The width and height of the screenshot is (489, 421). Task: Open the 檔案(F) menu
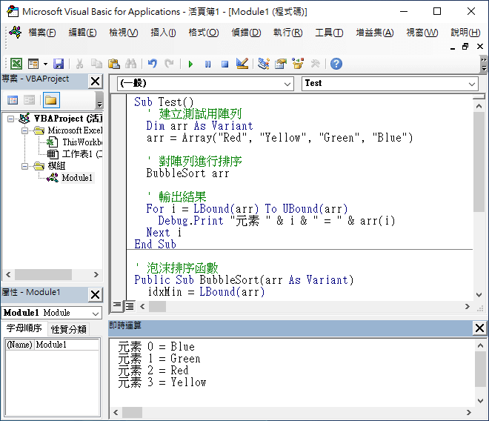pos(42,33)
